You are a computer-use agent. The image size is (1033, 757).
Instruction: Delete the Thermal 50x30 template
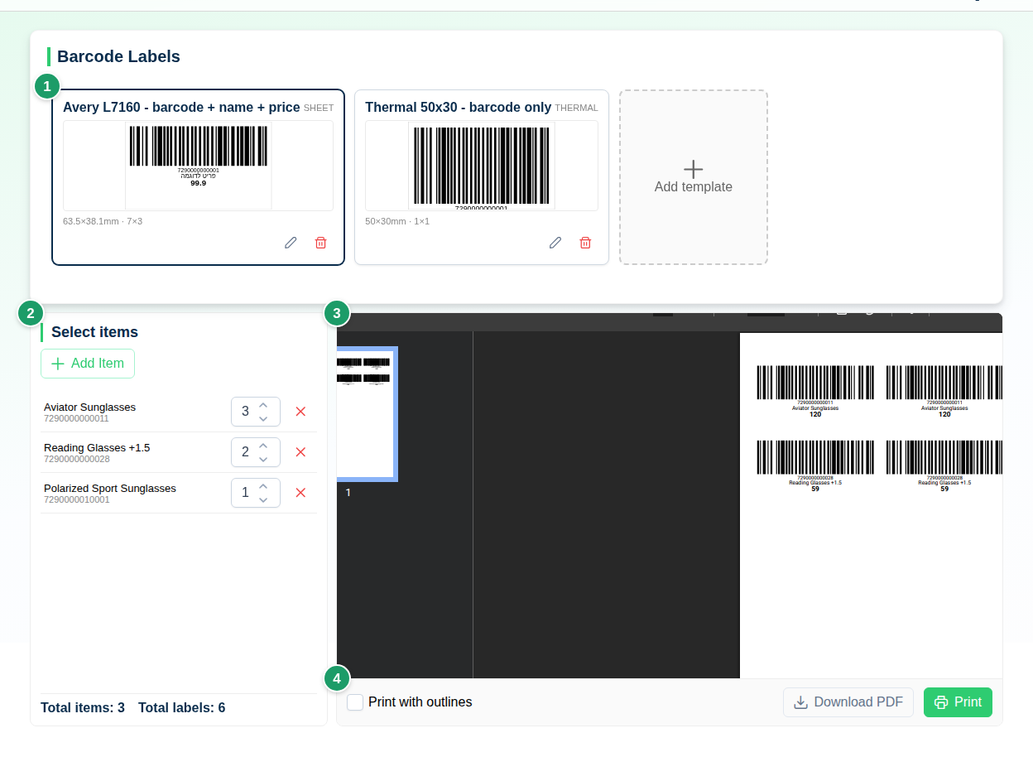[x=585, y=243]
